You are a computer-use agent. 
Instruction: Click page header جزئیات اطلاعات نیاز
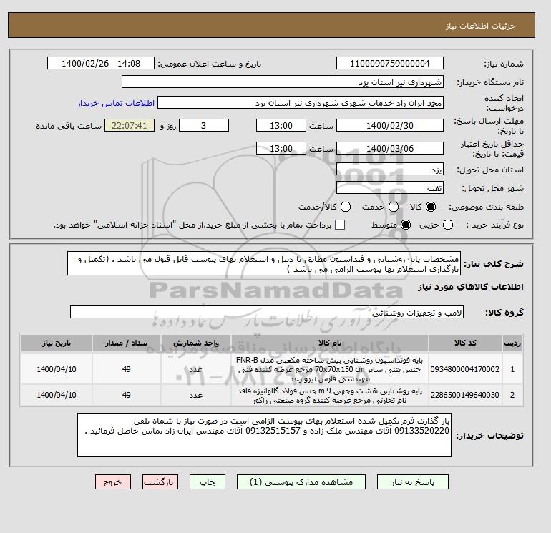pos(480,26)
